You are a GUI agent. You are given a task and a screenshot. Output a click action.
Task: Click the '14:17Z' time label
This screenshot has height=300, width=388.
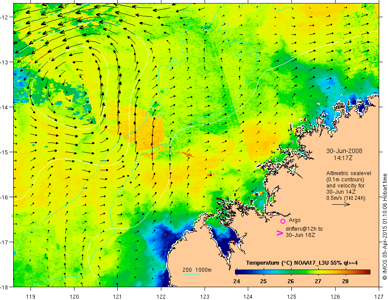point(343,158)
